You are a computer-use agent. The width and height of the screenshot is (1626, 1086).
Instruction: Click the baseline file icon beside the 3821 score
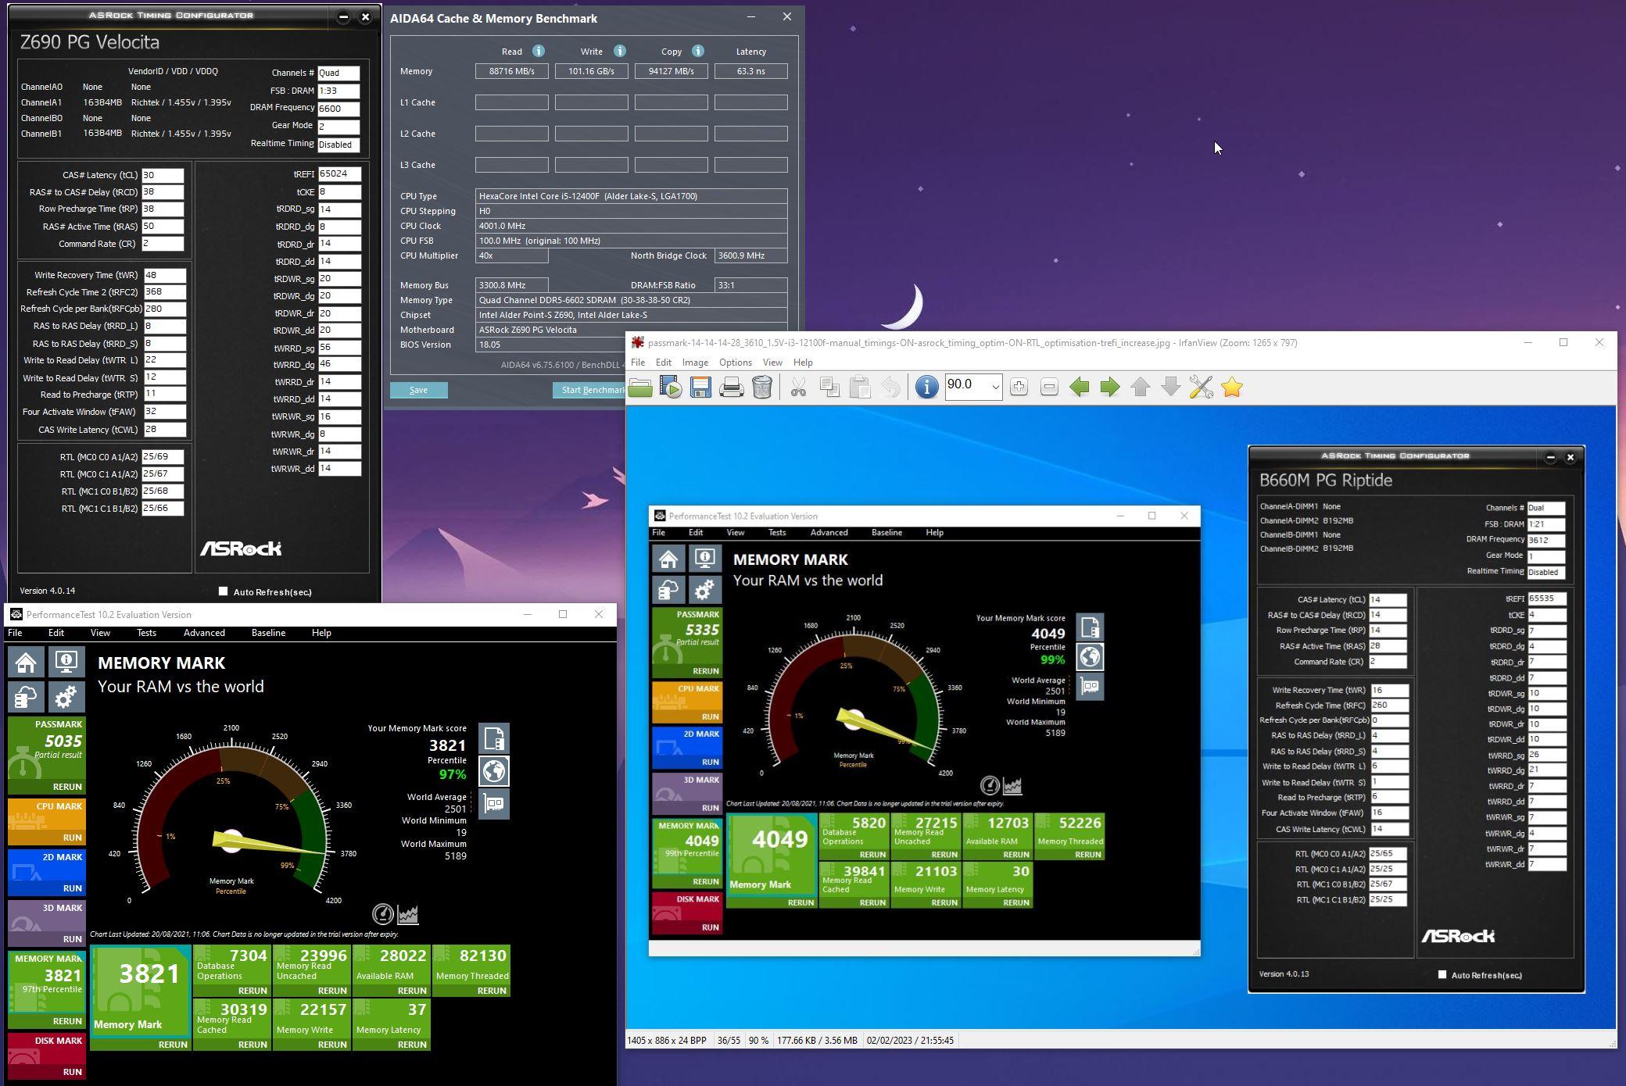point(494,738)
